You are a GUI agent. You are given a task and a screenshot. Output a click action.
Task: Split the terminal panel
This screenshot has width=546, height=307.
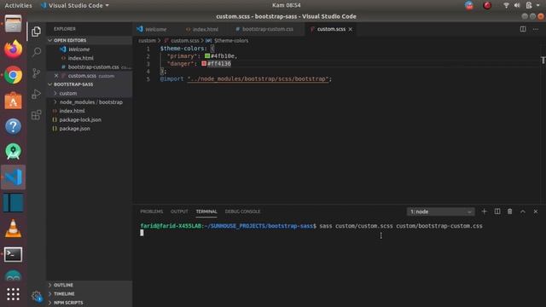[x=497, y=211]
